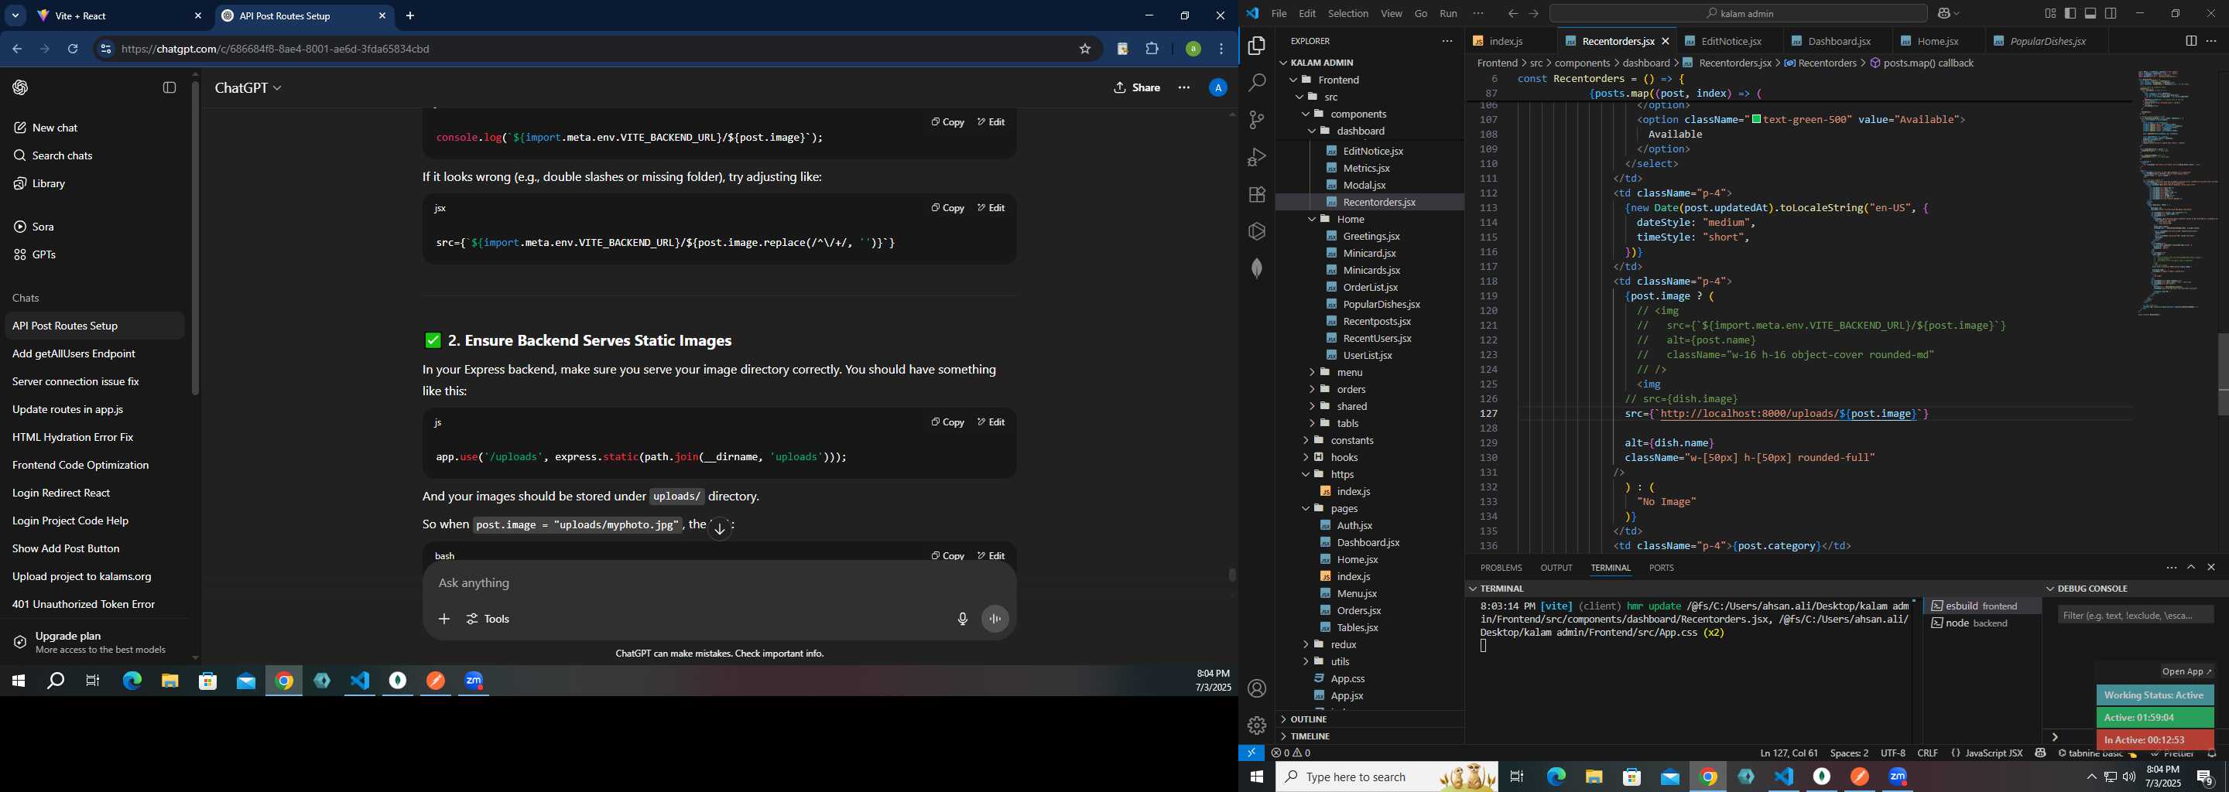Viewport: 2229px width, 792px height.
Task: Open Extensions view icon
Action: click(1256, 195)
